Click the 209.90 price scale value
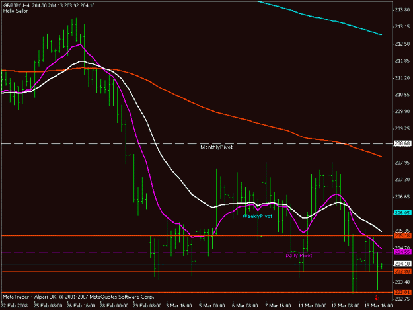 pos(402,112)
